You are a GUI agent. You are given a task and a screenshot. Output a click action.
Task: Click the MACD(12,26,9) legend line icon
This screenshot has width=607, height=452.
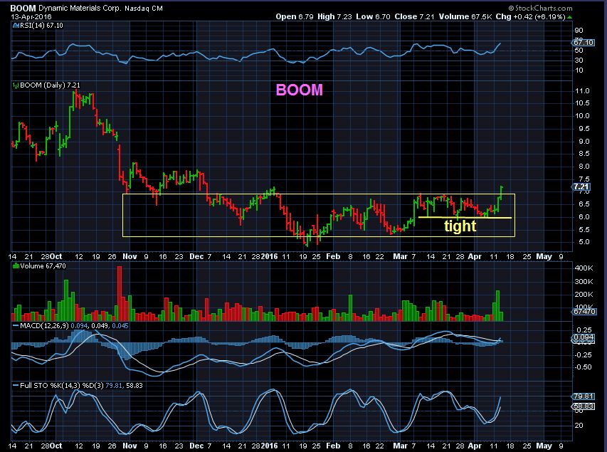pos(16,326)
